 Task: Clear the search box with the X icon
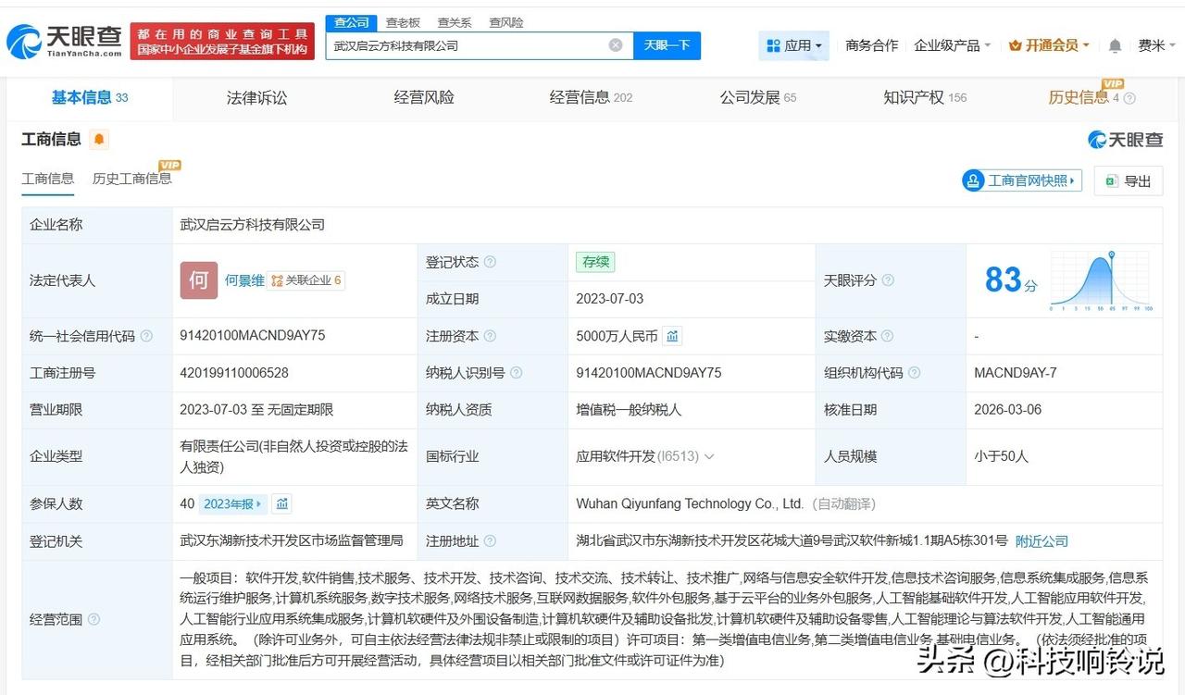pos(616,45)
